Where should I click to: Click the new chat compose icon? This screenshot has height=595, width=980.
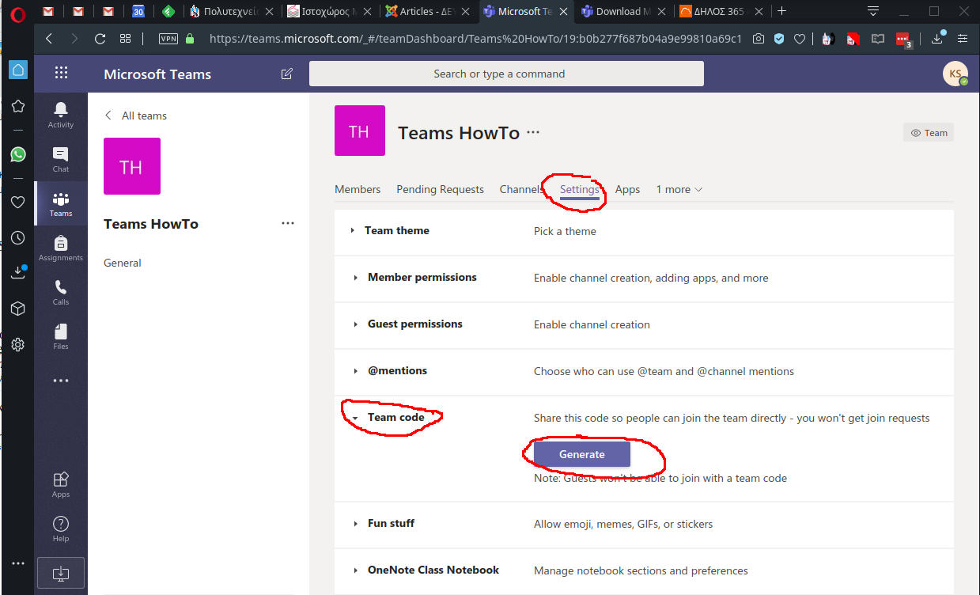[286, 74]
